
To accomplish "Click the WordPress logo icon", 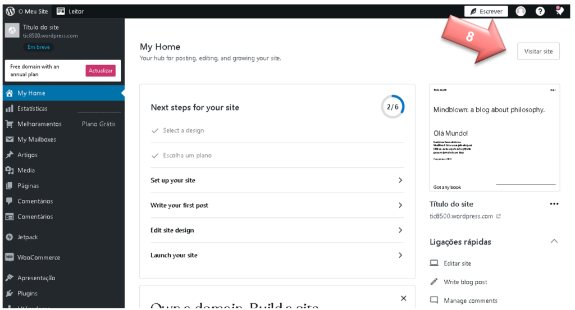I will (10, 11).
